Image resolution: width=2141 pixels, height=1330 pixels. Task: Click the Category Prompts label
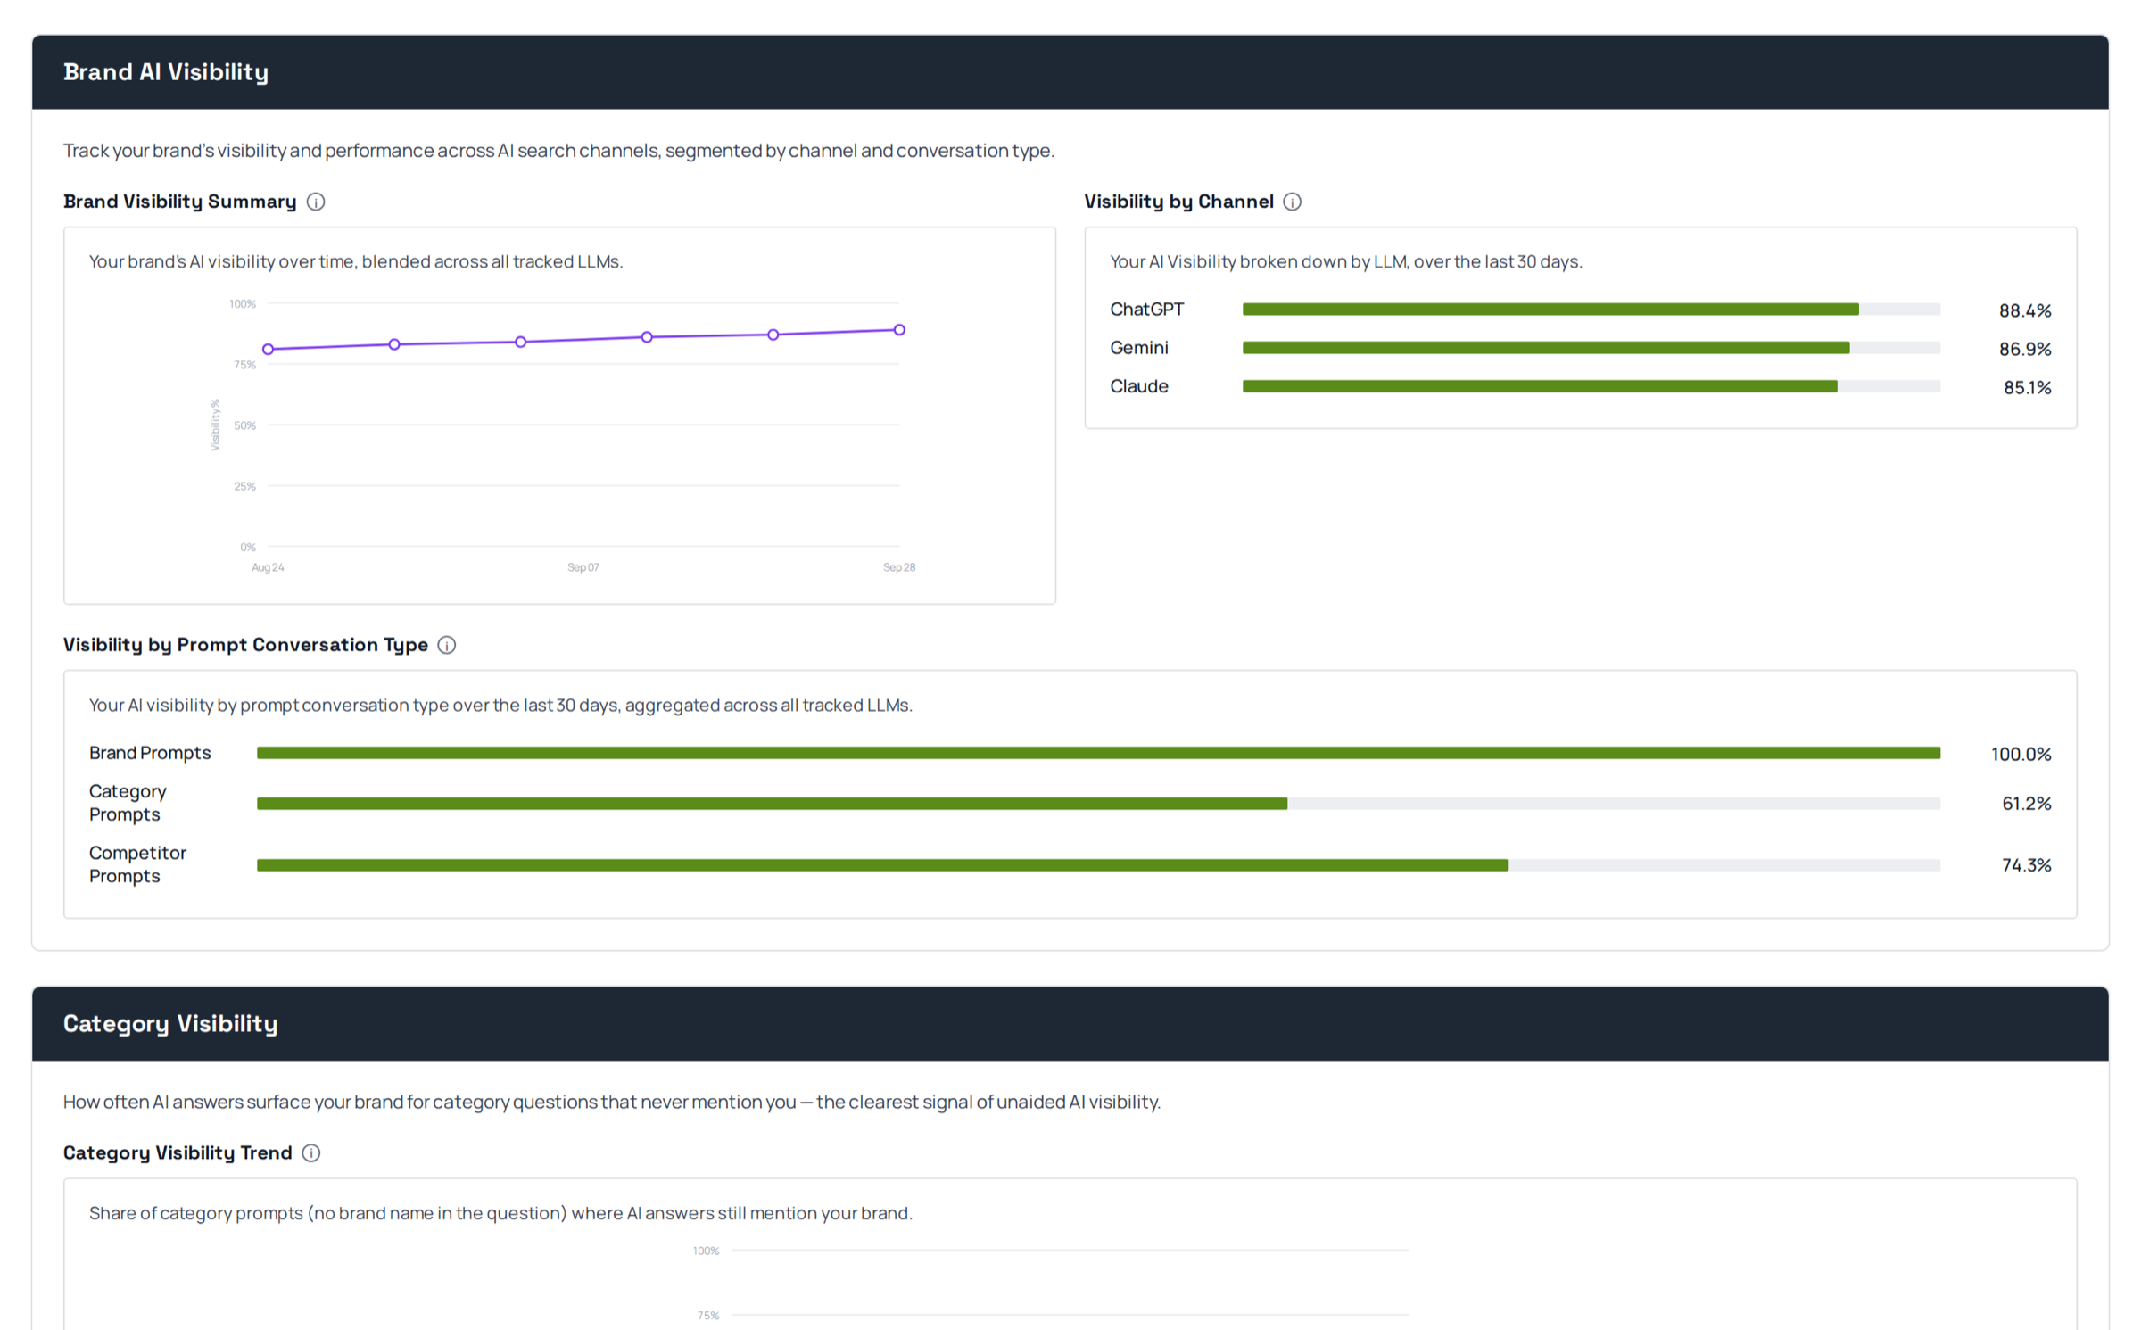128,803
